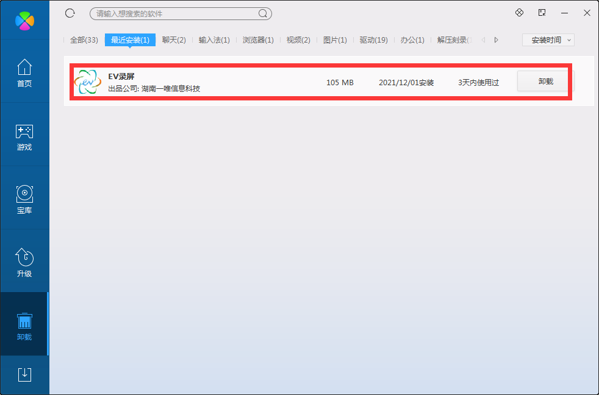
Task: Open the 安装时间 sort dropdown
Action: point(547,40)
